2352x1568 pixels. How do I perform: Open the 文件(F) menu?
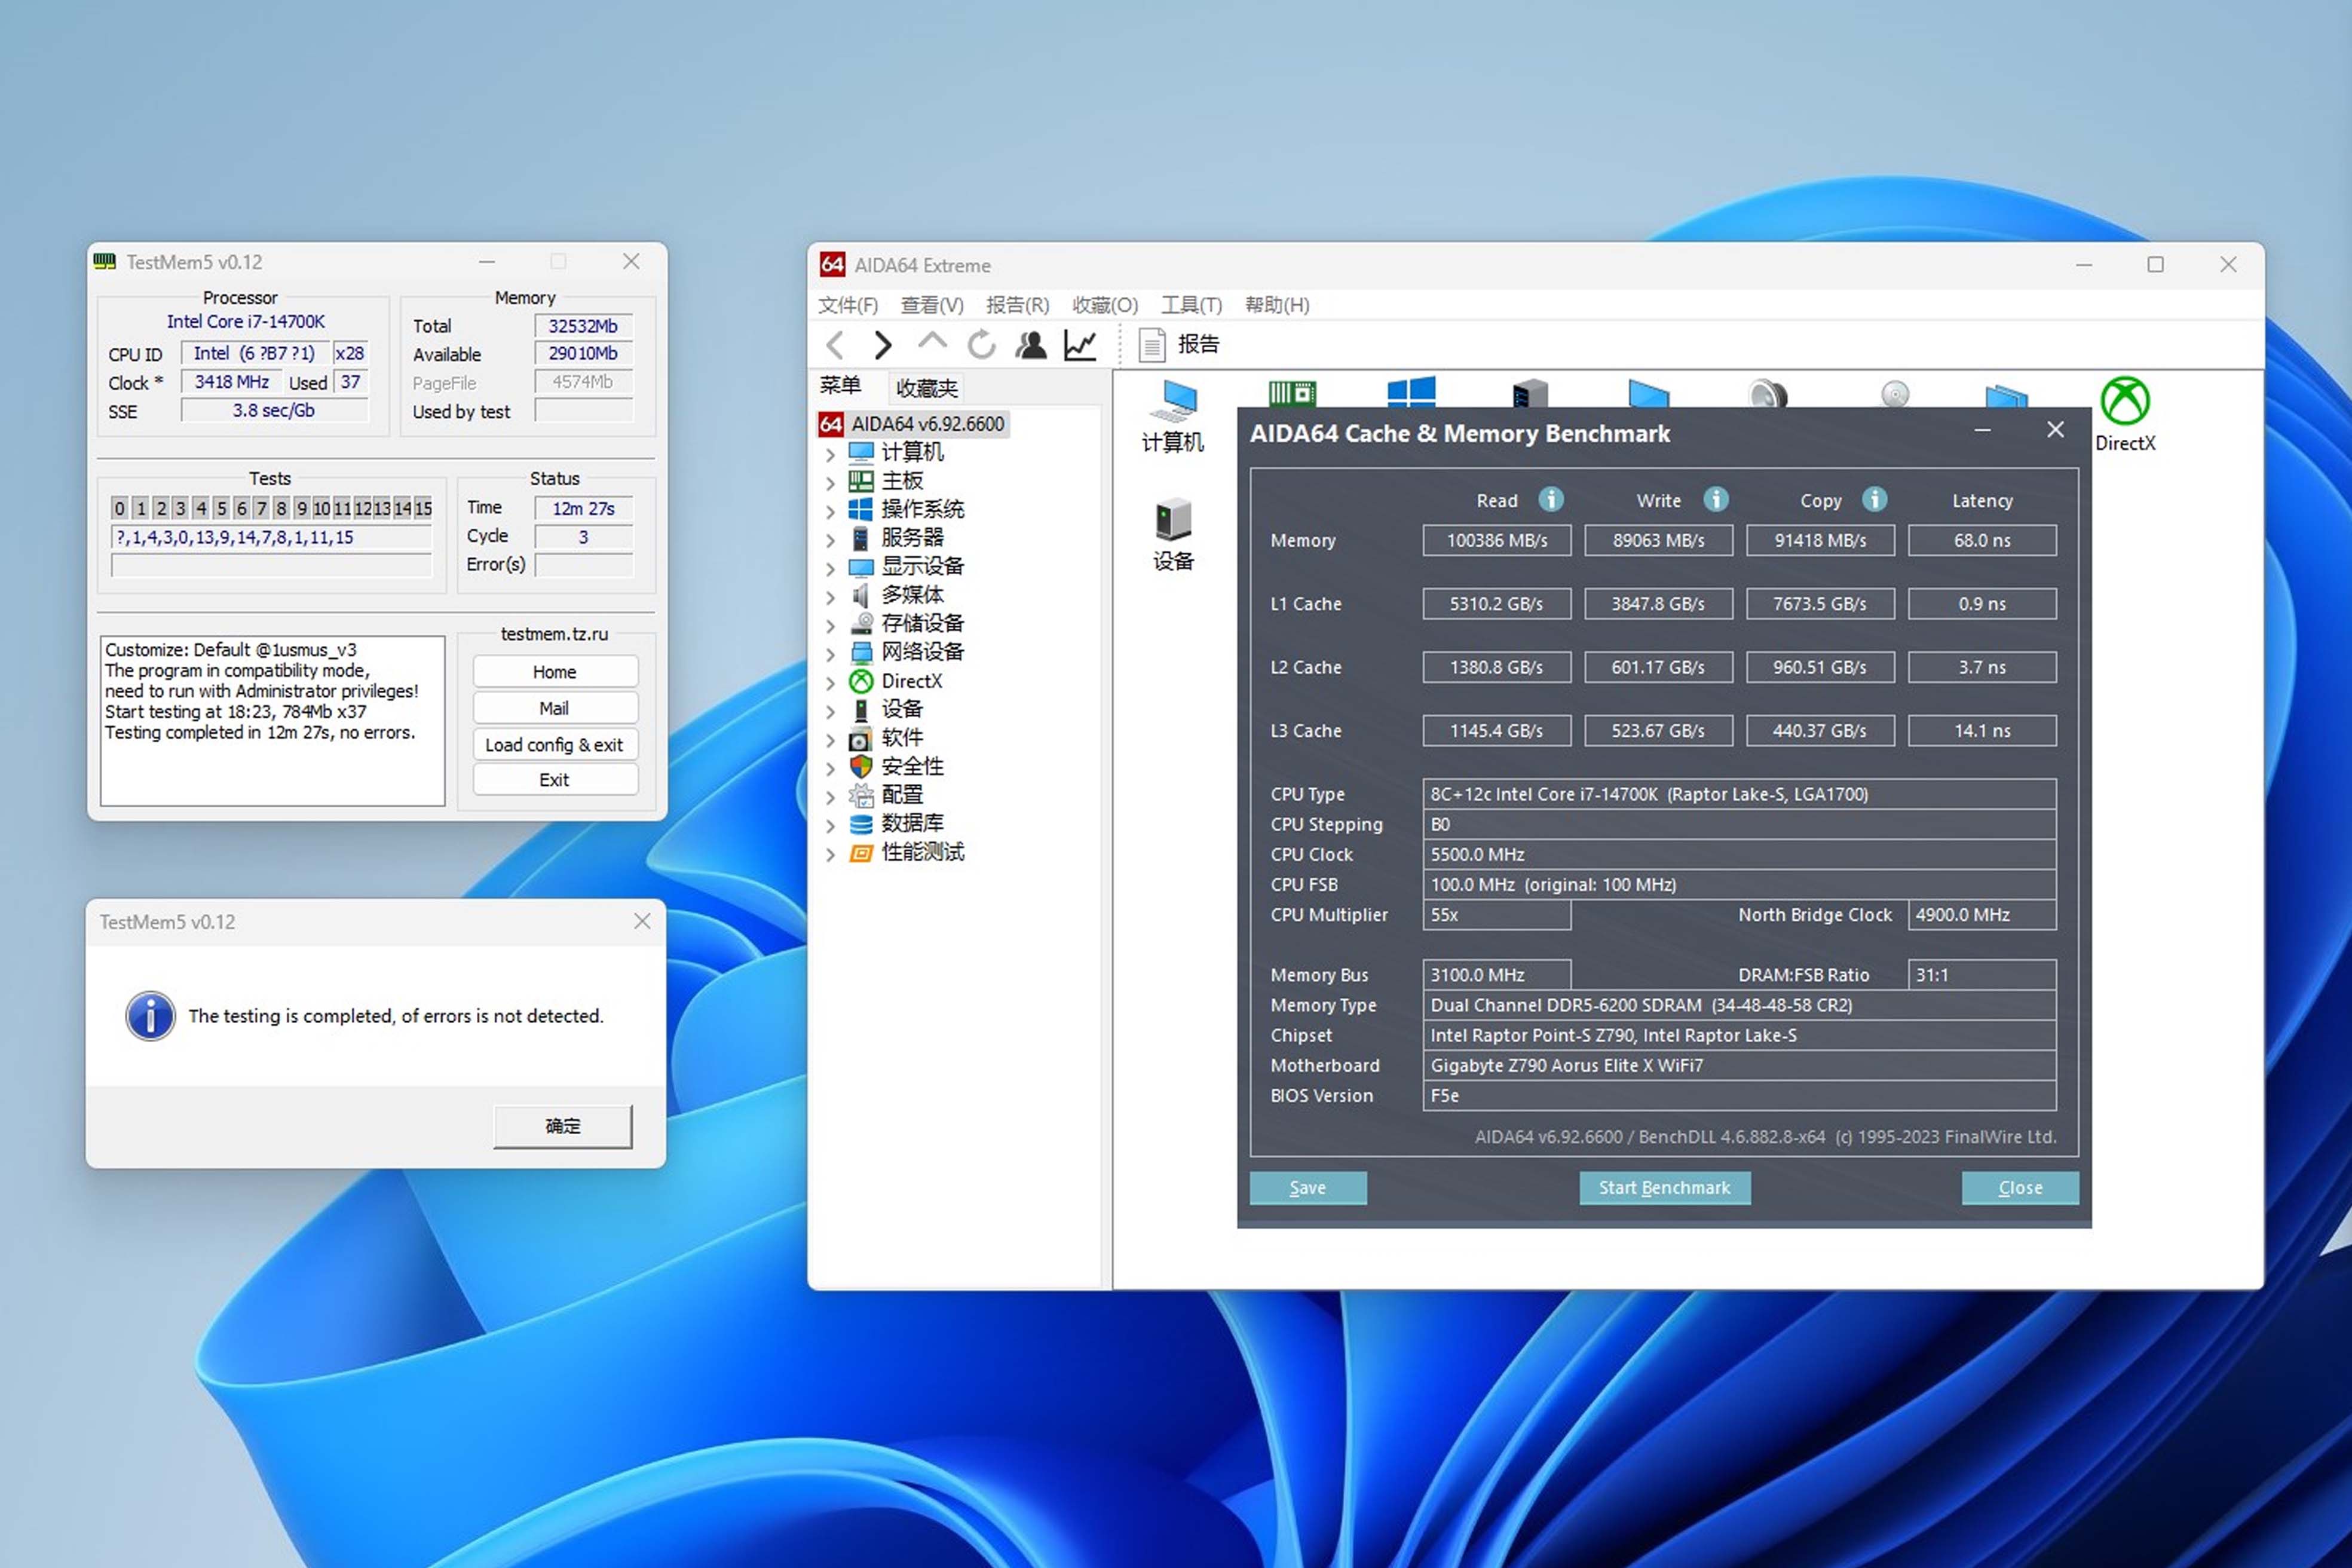tap(848, 305)
